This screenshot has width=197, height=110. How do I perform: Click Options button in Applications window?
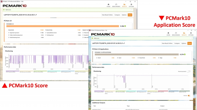click(184, 43)
